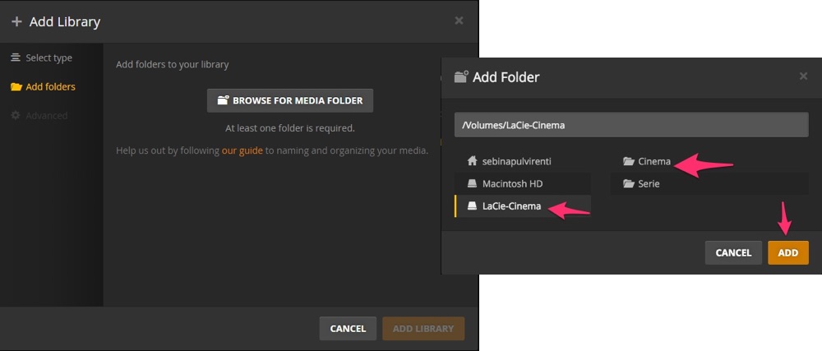Viewport: 822px width, 351px height.
Task: Select the Macintosh HD drive
Action: pyautogui.click(x=512, y=184)
